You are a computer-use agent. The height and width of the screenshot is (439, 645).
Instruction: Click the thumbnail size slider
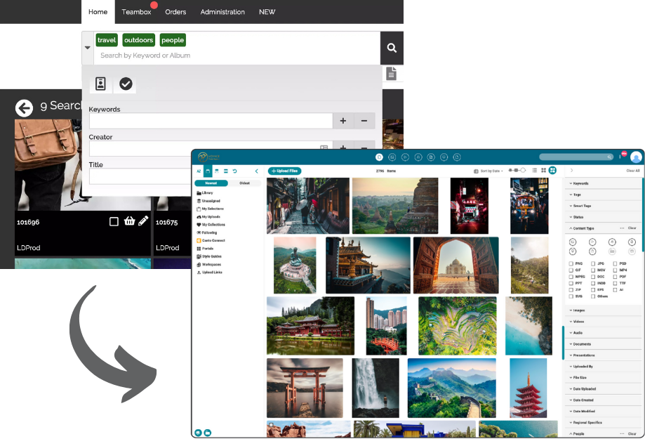517,171
